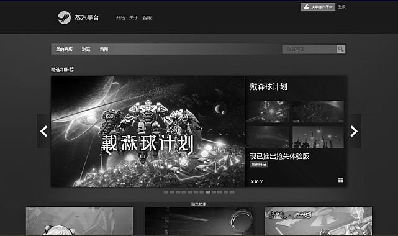
Task: Select the last carousel page dot
Action: (x=232, y=192)
